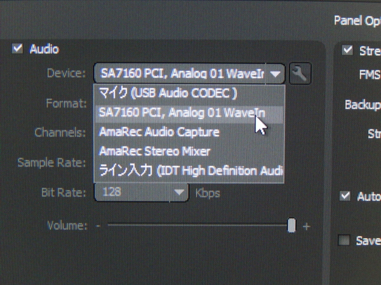This screenshot has width=381, height=285.
Task: Click the FMS label in right panel
Action: point(370,74)
